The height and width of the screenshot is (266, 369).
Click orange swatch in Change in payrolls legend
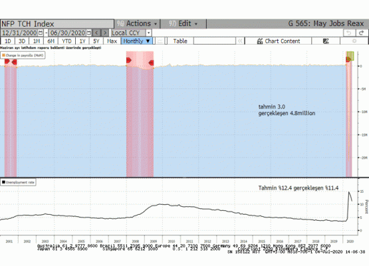pyautogui.click(x=3, y=55)
